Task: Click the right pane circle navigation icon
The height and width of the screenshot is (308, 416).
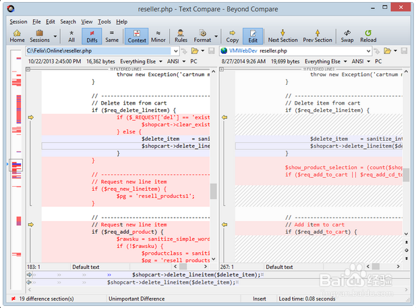Action: [406, 251]
